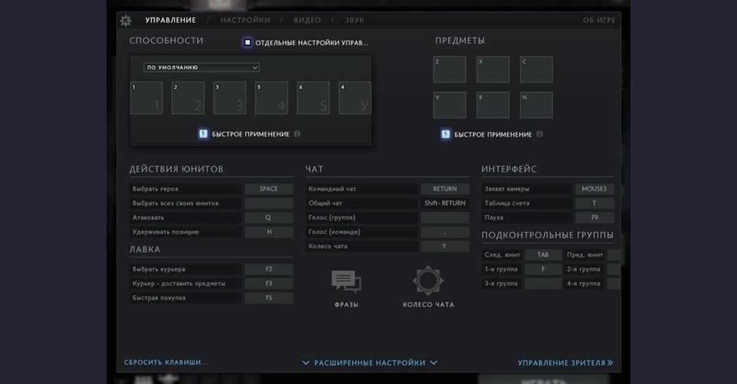Select item slot bound to X
Screen dimensions: 737x384
[493, 69]
